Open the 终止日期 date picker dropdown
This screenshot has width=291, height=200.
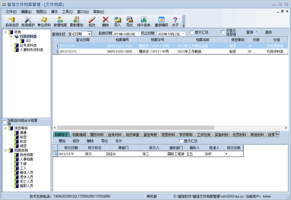pyautogui.click(x=183, y=34)
